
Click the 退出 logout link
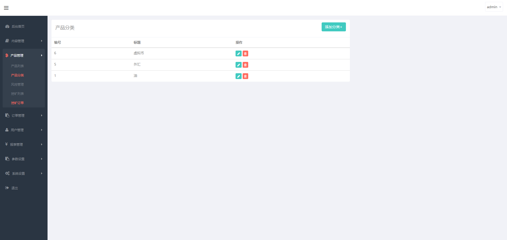coord(15,188)
